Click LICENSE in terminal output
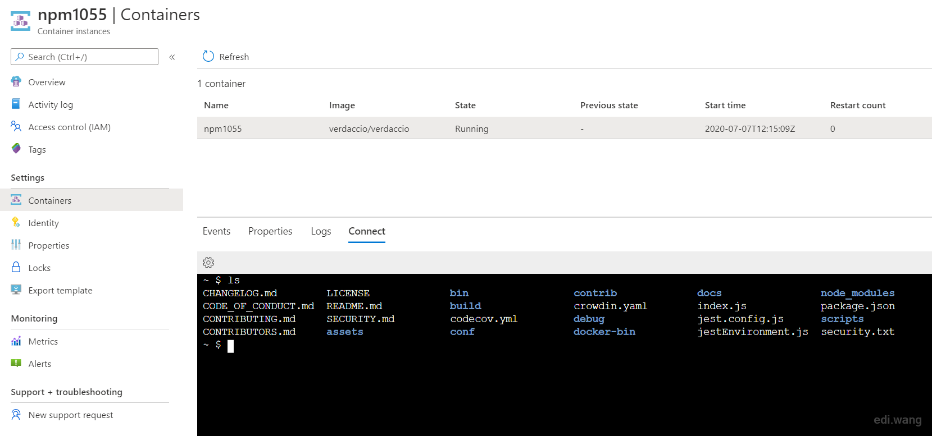Viewport: 932px width, 436px height. pyautogui.click(x=348, y=293)
